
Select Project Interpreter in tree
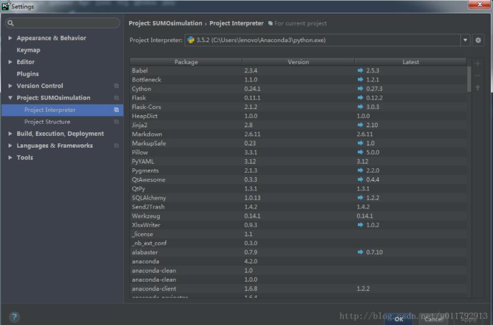click(62, 109)
